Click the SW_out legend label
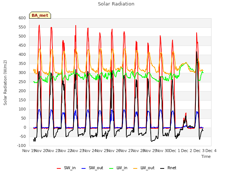233x175 pixels. point(96,168)
